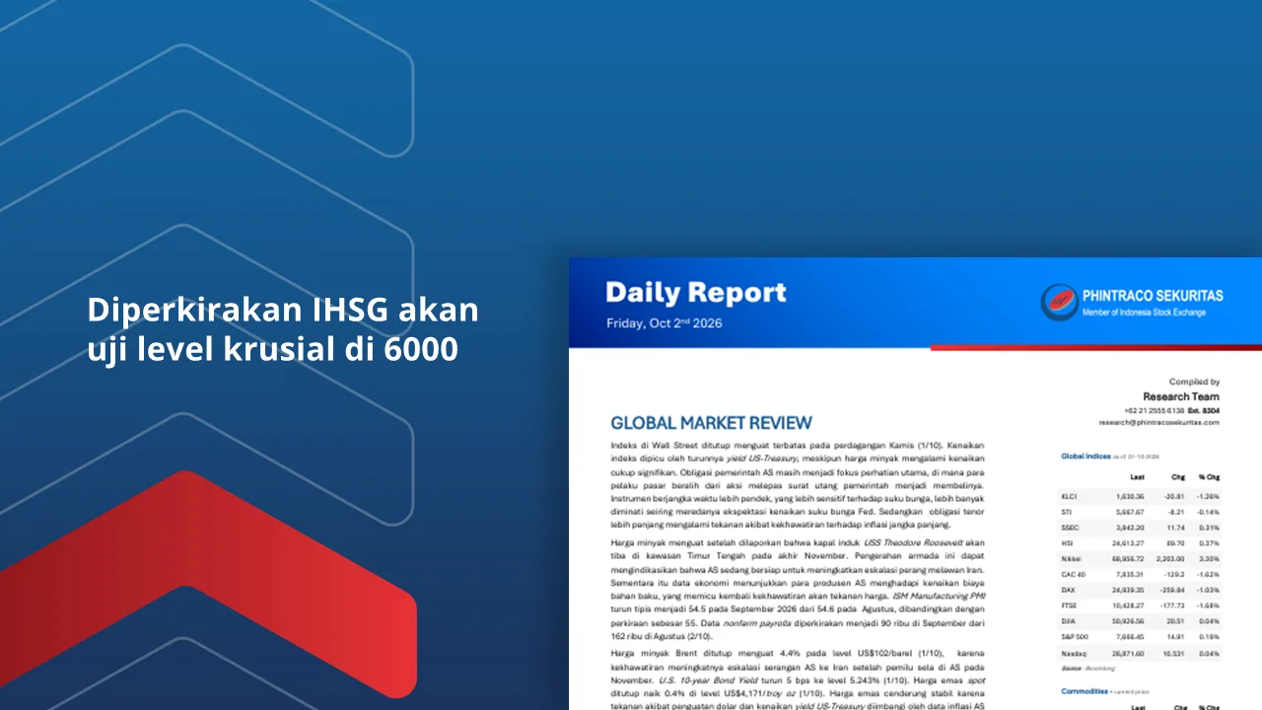Image resolution: width=1262 pixels, height=710 pixels.
Task: Click the STI row in Global Indices
Action: (x=1141, y=512)
